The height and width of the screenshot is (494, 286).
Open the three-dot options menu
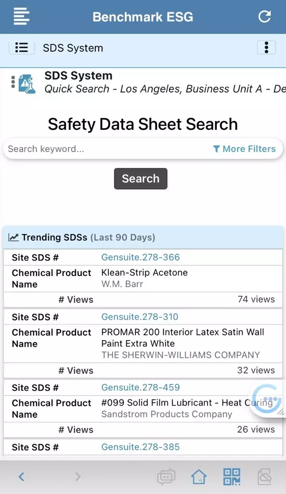(x=266, y=48)
